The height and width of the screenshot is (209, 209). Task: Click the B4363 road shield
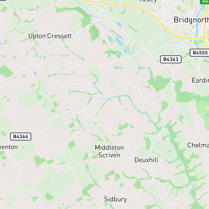pos(171,59)
